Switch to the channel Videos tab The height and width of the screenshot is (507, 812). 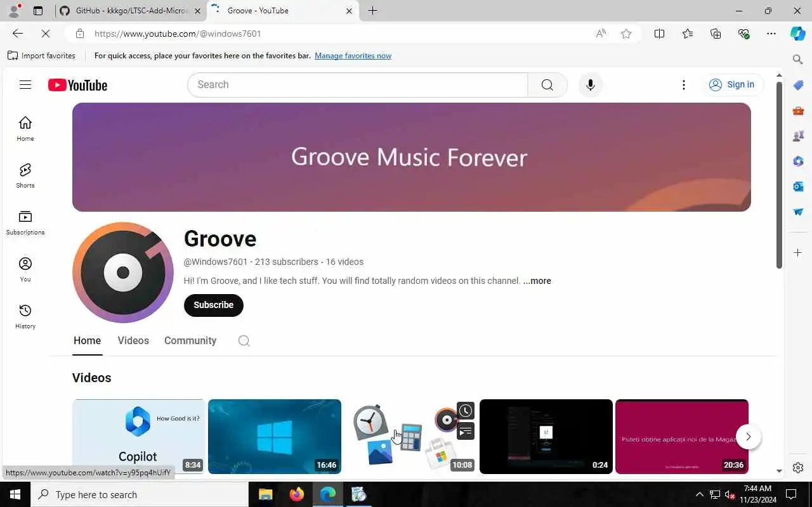click(x=133, y=341)
